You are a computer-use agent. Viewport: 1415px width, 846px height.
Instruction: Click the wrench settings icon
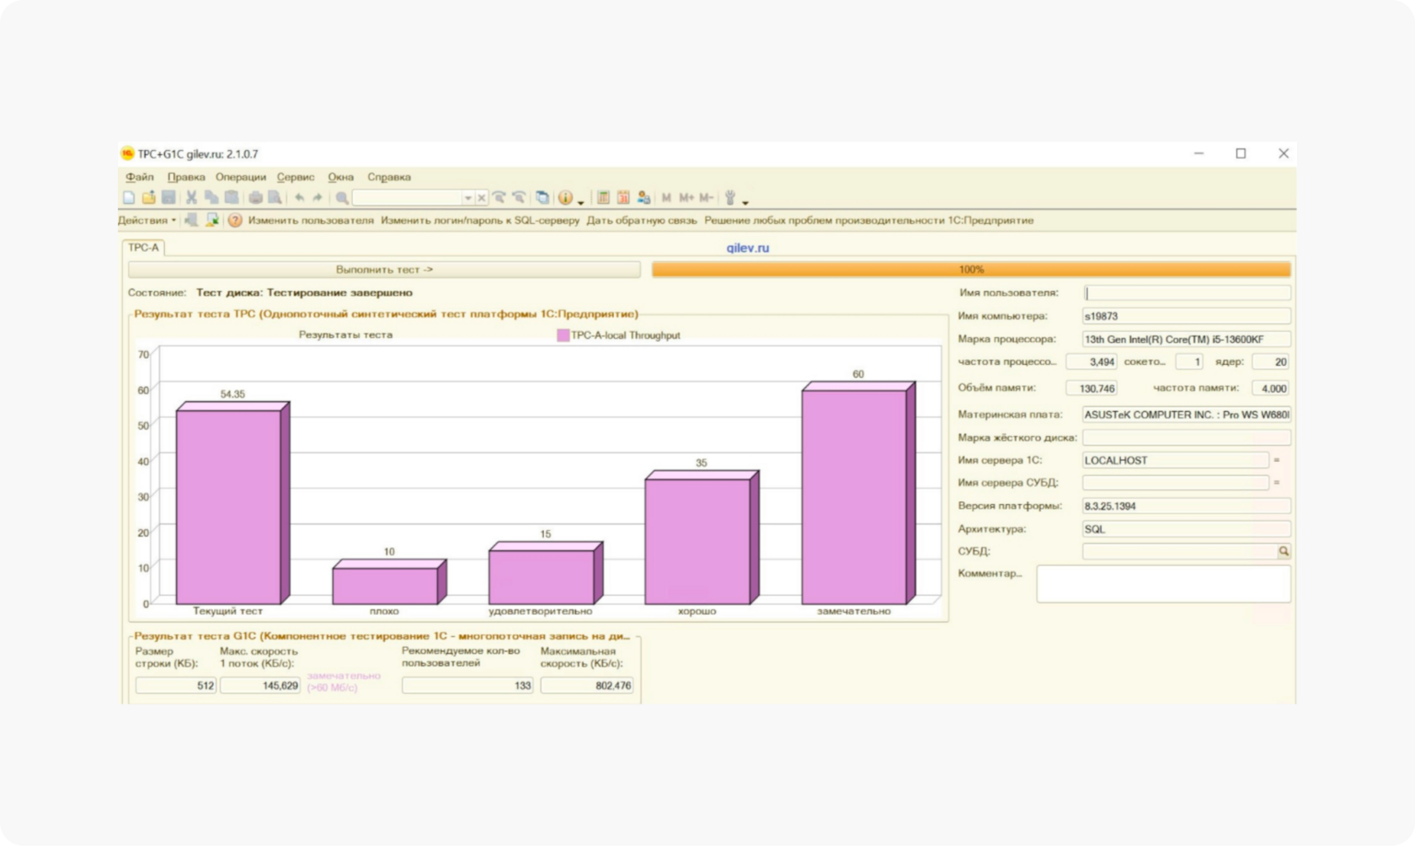pos(730,198)
